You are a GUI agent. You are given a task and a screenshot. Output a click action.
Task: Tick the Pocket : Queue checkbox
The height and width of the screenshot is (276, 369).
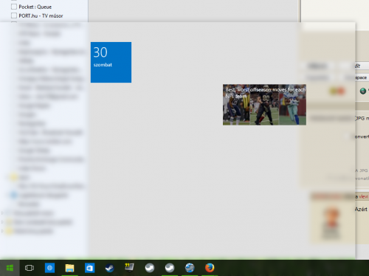(14, 7)
